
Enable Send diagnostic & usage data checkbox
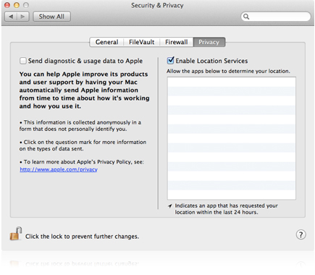(x=23, y=61)
